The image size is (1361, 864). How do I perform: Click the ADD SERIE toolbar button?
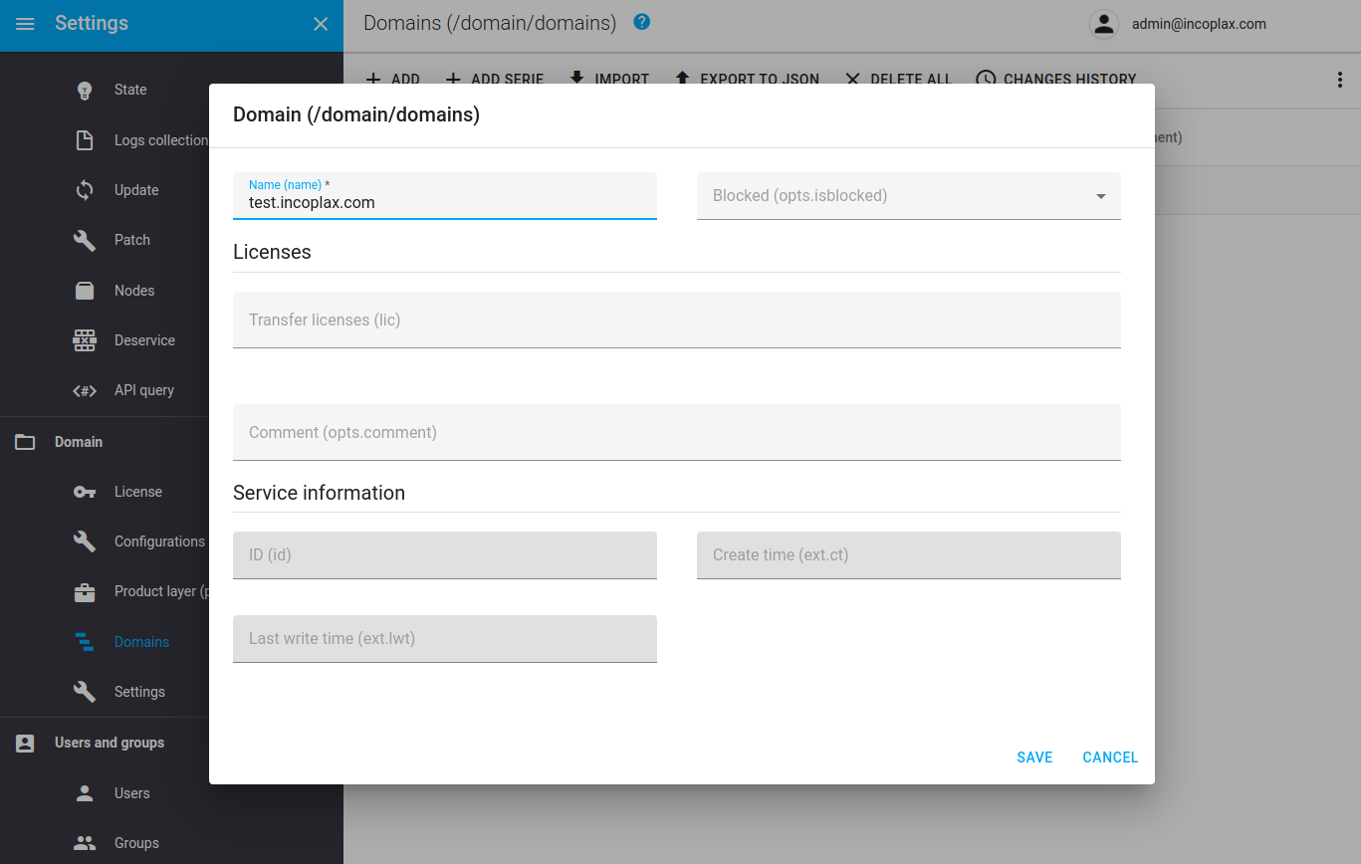(494, 80)
